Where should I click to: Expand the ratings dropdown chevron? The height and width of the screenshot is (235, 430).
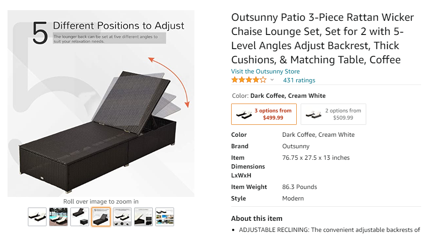pos(272,80)
